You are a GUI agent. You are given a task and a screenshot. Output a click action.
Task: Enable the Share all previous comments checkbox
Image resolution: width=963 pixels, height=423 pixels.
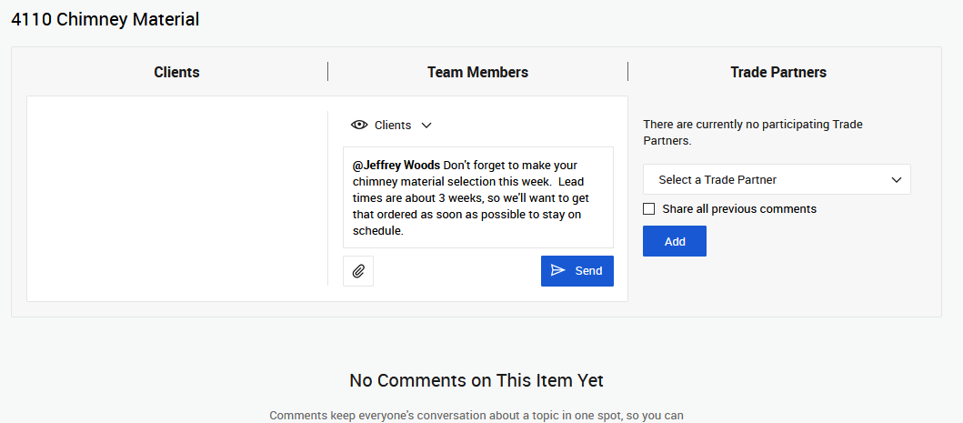coord(649,209)
